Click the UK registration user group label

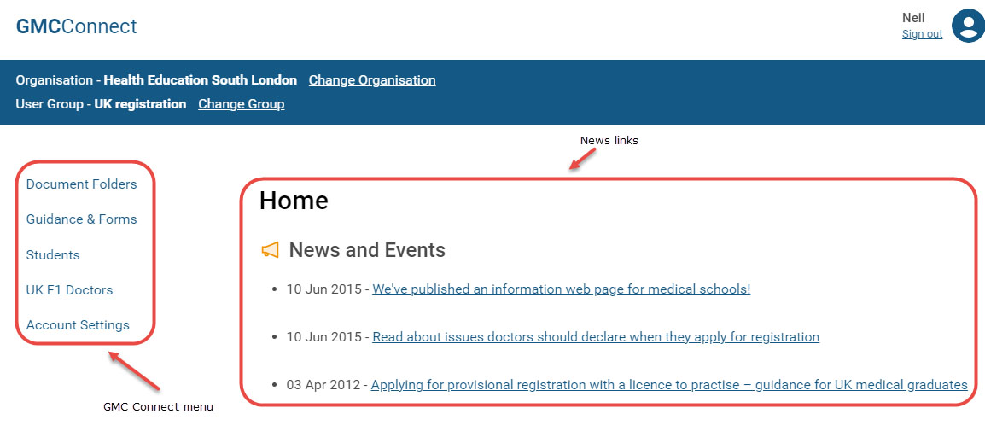click(x=140, y=104)
